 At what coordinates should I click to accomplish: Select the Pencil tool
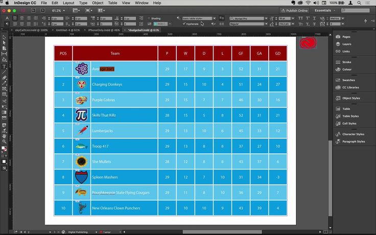click(x=4, y=83)
